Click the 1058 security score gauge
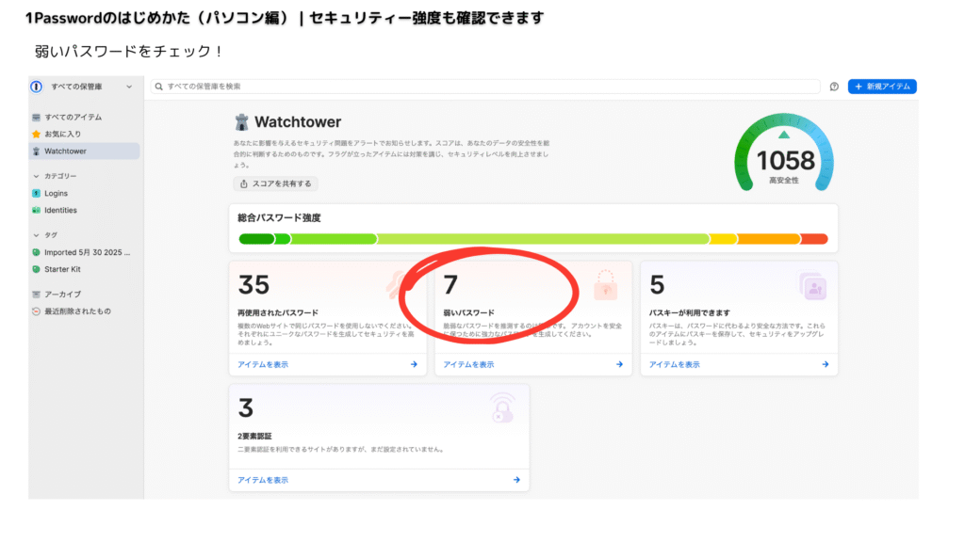Image resolution: width=965 pixels, height=542 pixels. pyautogui.click(x=784, y=151)
